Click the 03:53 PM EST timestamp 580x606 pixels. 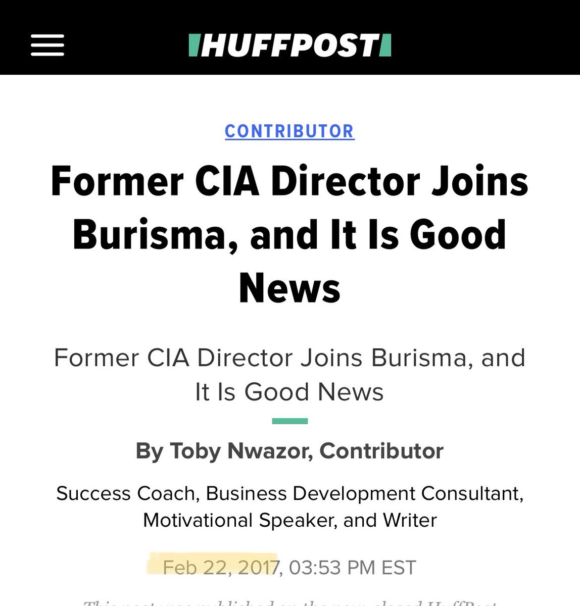tap(352, 567)
